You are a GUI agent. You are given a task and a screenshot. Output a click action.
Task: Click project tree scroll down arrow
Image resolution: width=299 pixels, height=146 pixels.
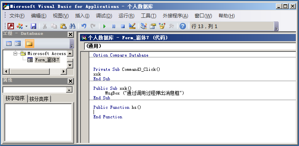click(x=70, y=65)
